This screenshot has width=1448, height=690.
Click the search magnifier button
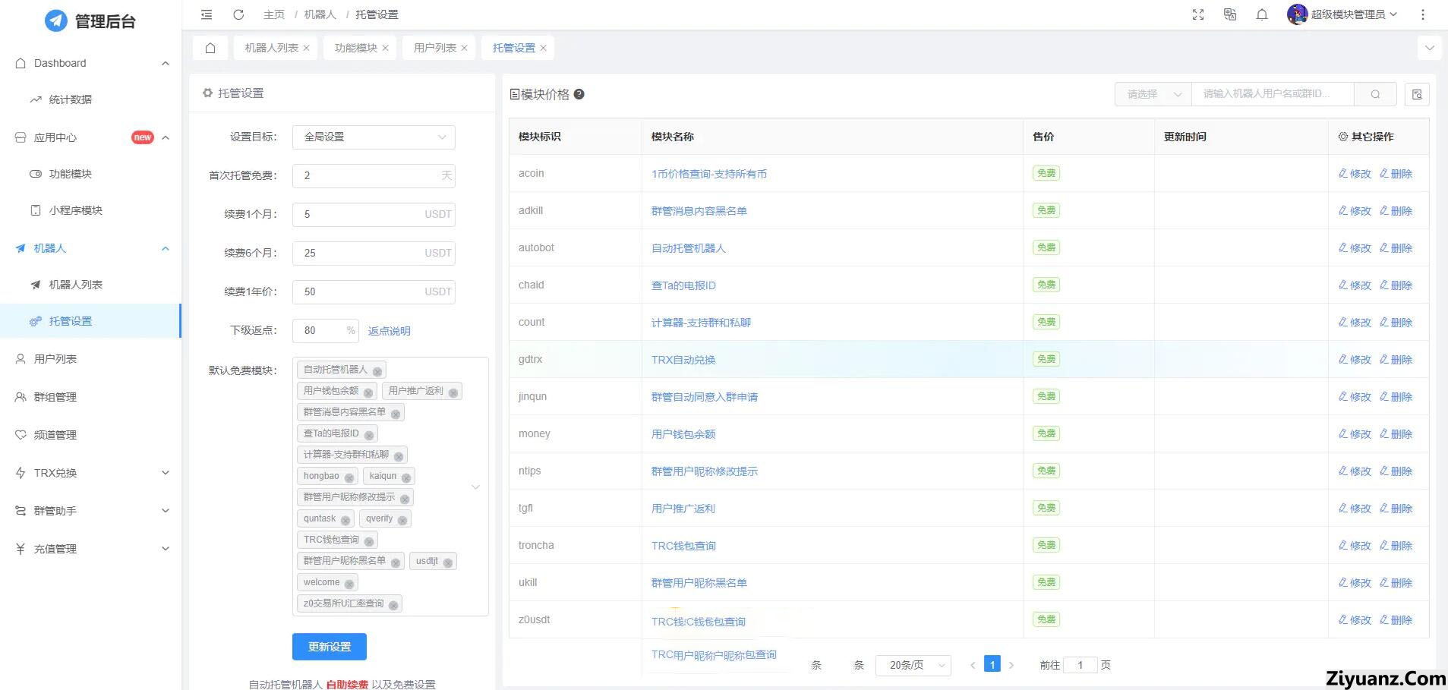pos(1375,94)
